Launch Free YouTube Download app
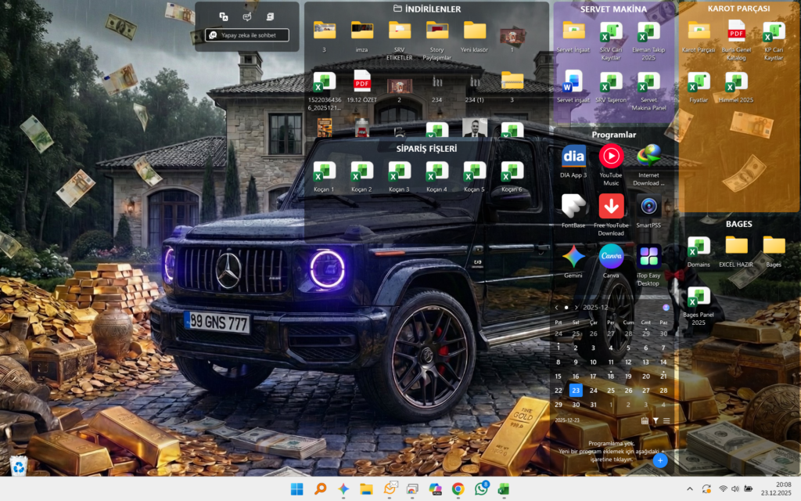The width and height of the screenshot is (801, 501). tap(611, 206)
